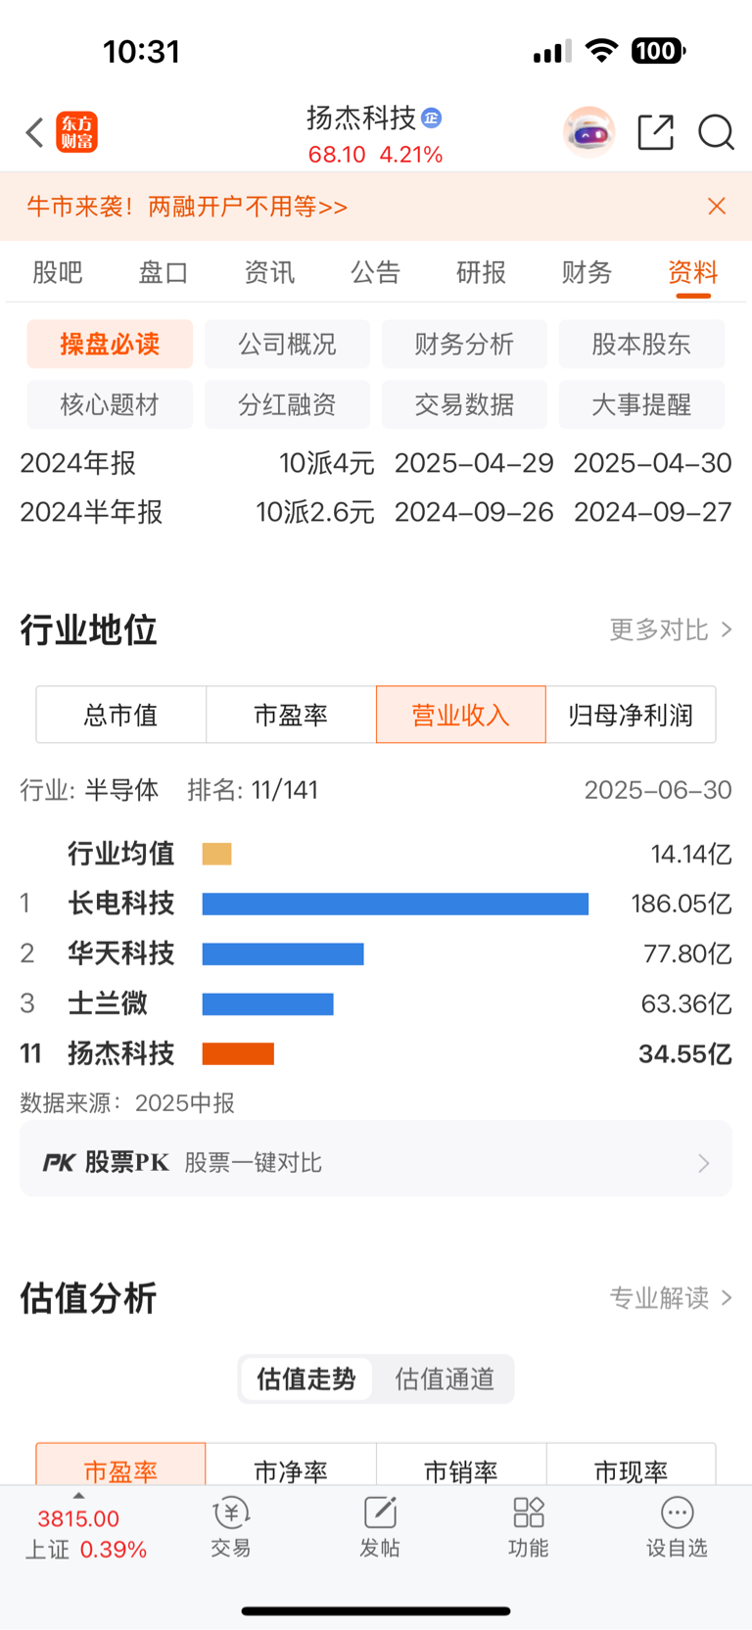This screenshot has width=752, height=1630.
Task: Tap the 扬杰科技 title price header
Action: 375,135
